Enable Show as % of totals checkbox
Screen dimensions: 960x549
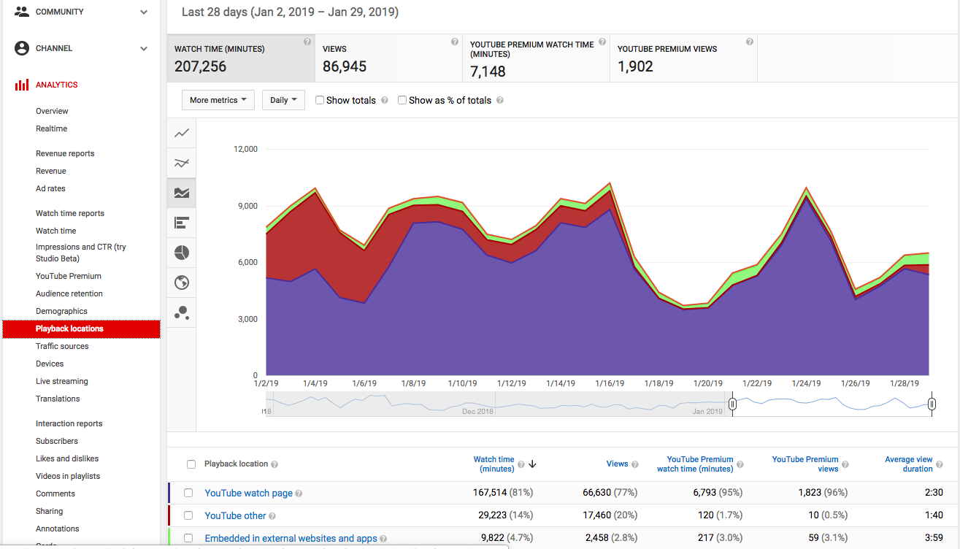coord(402,100)
